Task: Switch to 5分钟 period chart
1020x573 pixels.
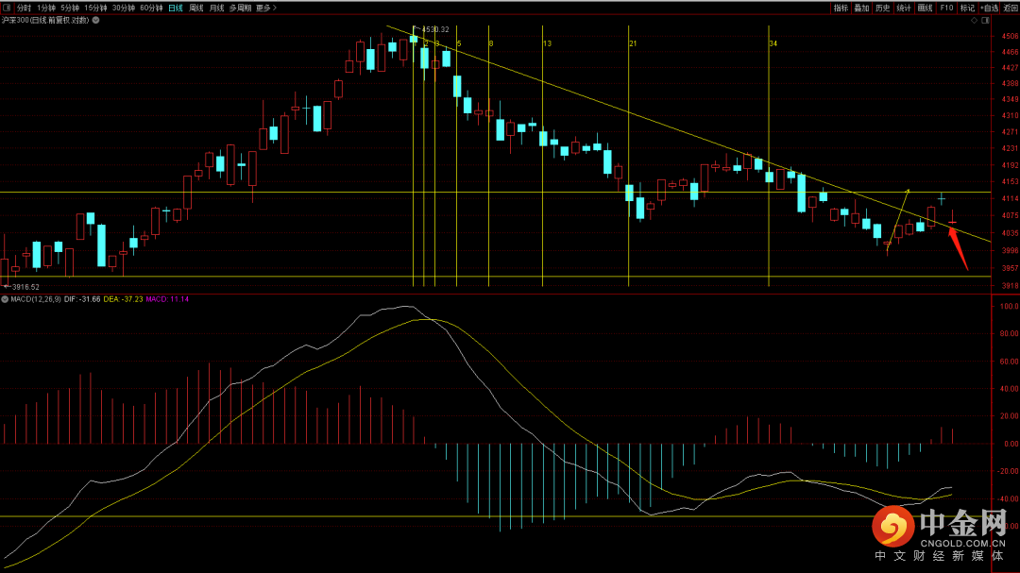Action: [70, 8]
